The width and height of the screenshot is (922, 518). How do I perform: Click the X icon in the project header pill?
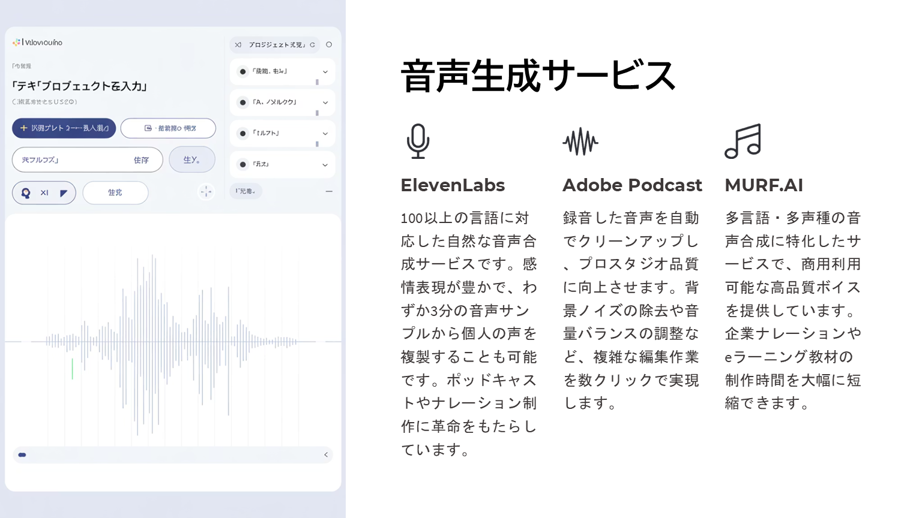click(238, 45)
